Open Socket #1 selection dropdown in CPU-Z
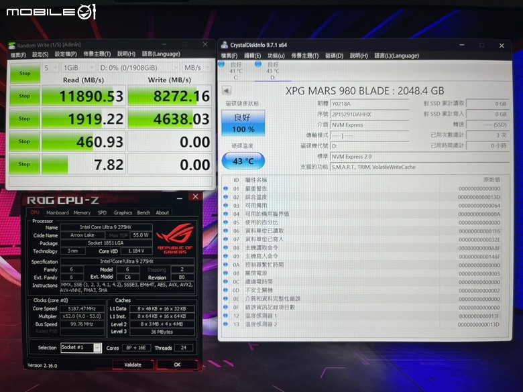 (81, 348)
